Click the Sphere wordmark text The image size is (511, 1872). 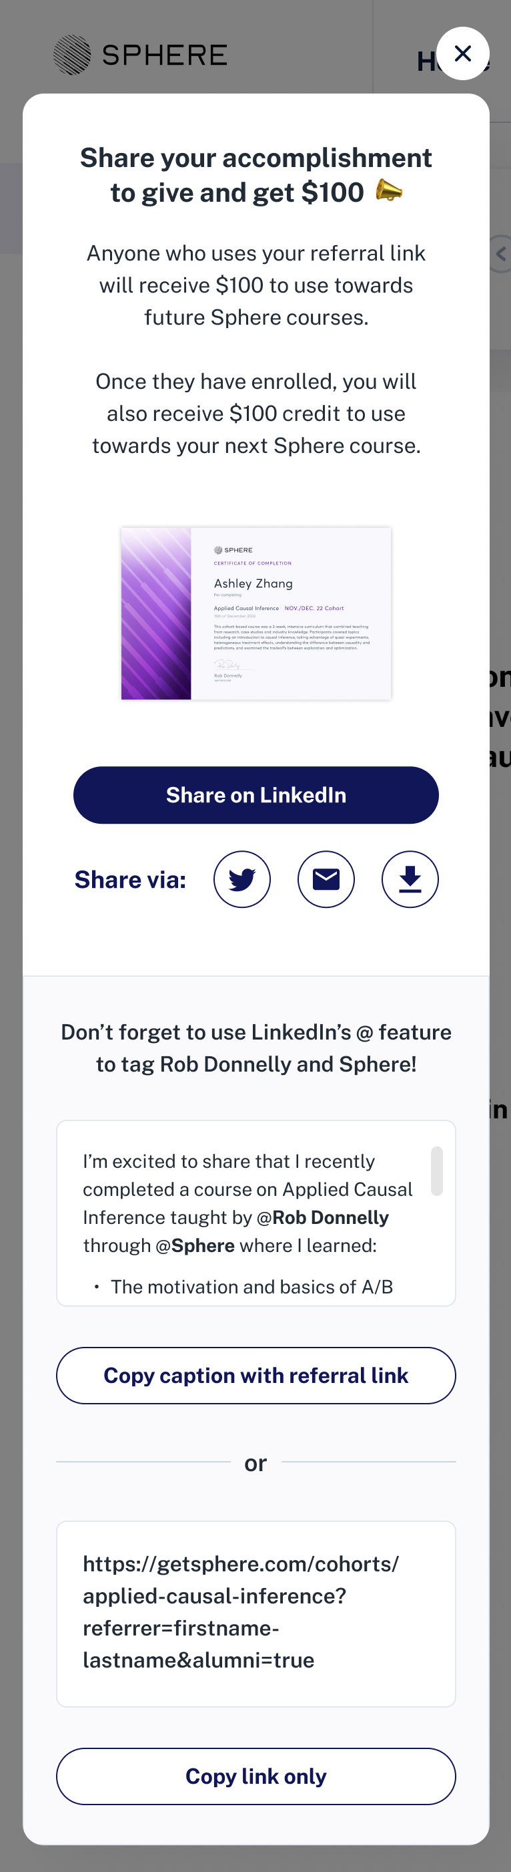pyautogui.click(x=165, y=55)
